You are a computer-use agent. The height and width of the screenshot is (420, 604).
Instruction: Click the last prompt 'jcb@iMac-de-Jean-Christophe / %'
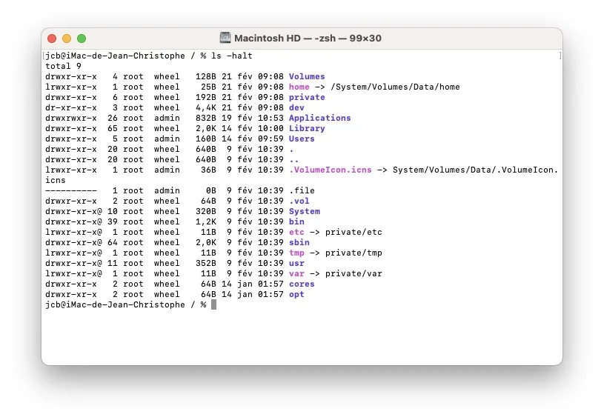pyautogui.click(x=125, y=305)
